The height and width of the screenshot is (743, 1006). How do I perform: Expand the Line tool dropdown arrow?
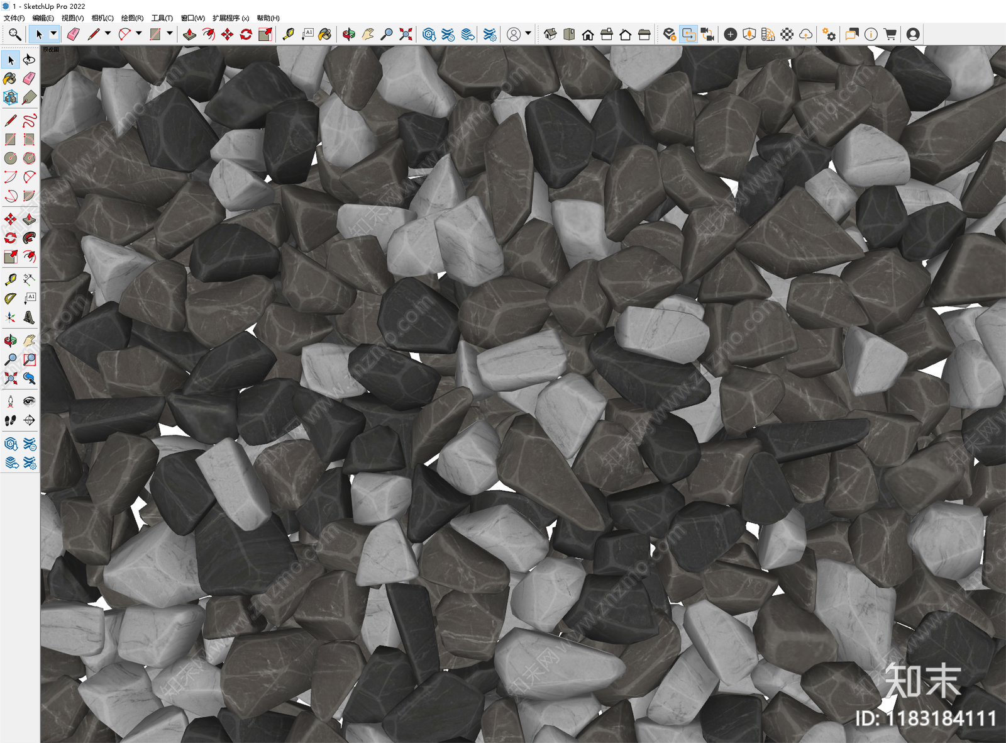(x=108, y=34)
